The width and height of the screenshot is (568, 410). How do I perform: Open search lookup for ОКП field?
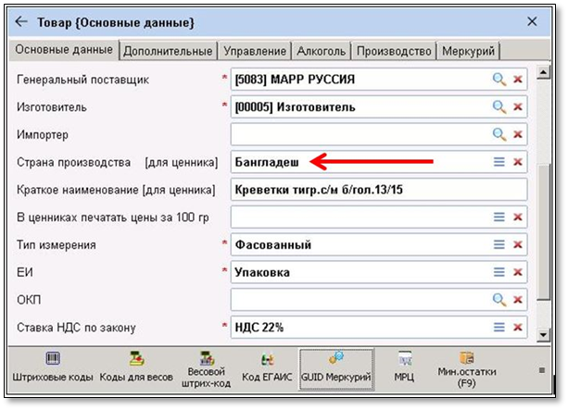(x=499, y=300)
